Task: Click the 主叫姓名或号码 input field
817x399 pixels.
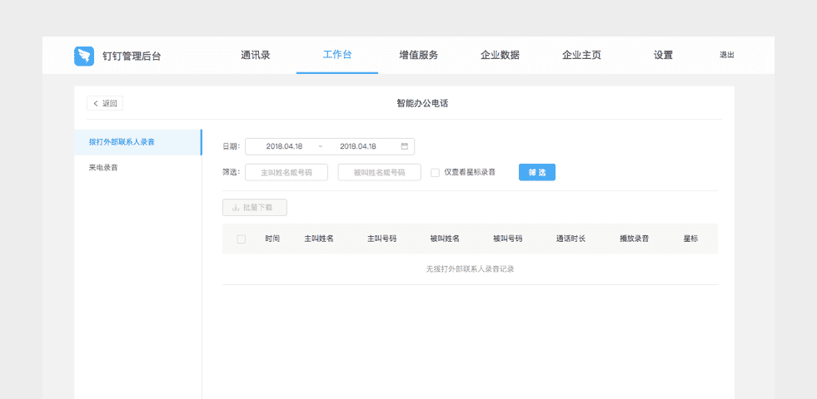Action: click(x=286, y=173)
